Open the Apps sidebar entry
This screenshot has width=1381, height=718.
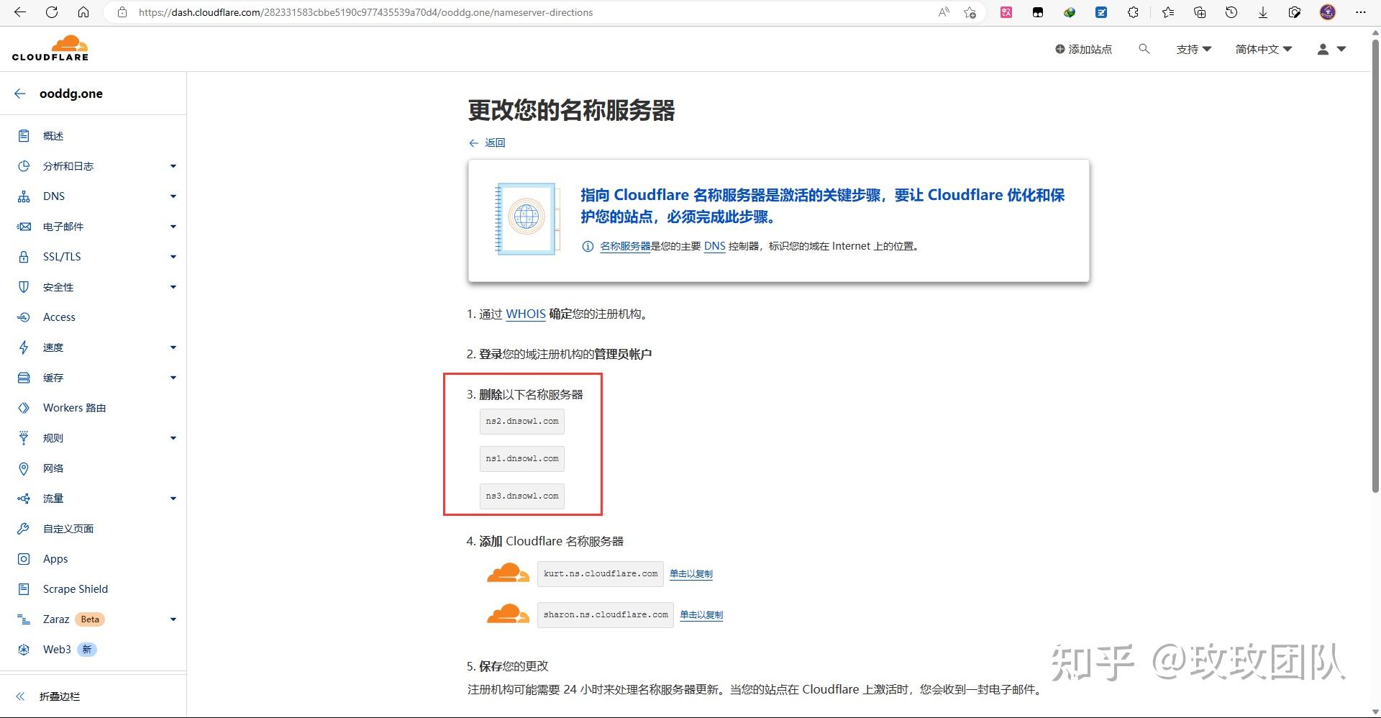point(54,558)
